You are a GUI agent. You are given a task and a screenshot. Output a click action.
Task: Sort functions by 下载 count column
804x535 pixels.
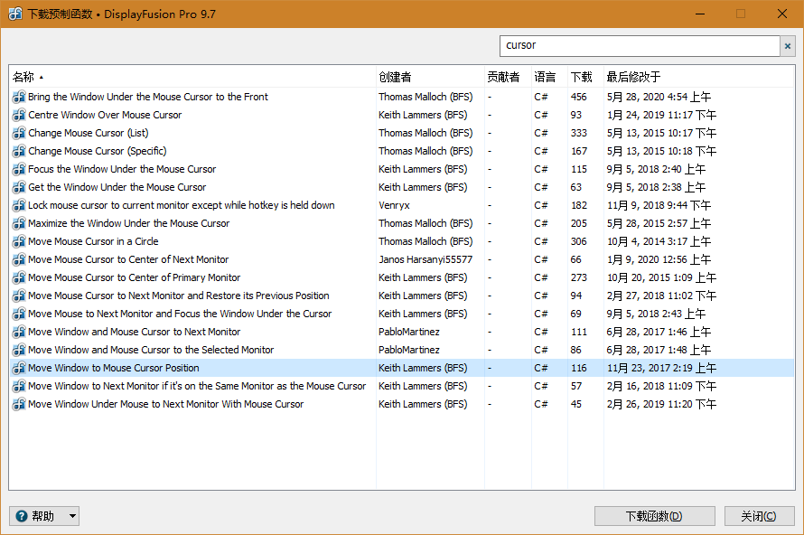point(582,77)
